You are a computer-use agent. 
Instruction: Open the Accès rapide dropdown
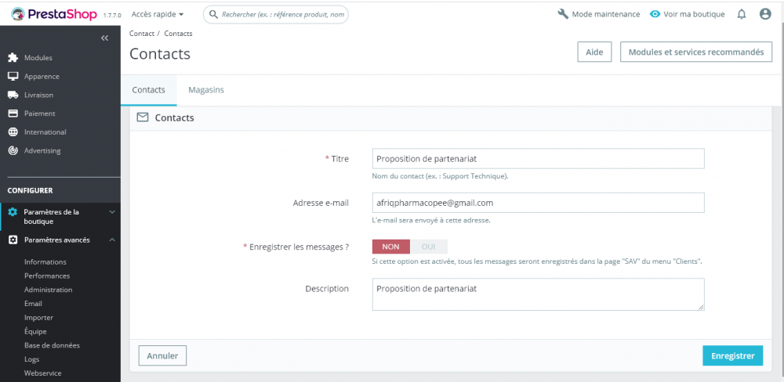(x=158, y=14)
